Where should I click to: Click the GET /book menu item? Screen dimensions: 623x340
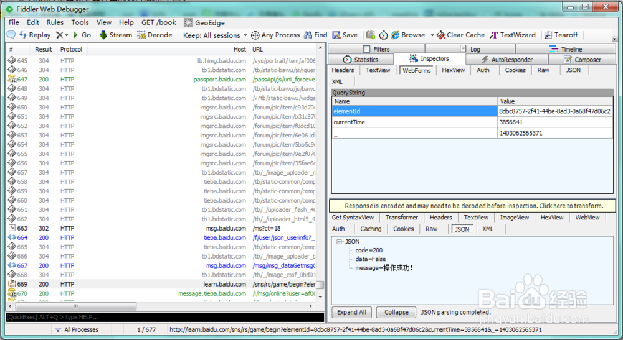(x=159, y=22)
